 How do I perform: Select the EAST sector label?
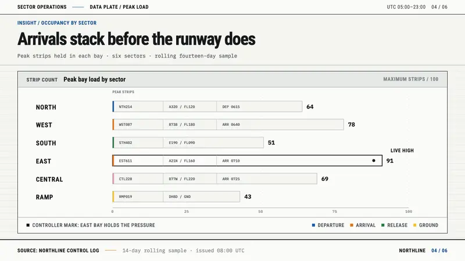point(44,161)
